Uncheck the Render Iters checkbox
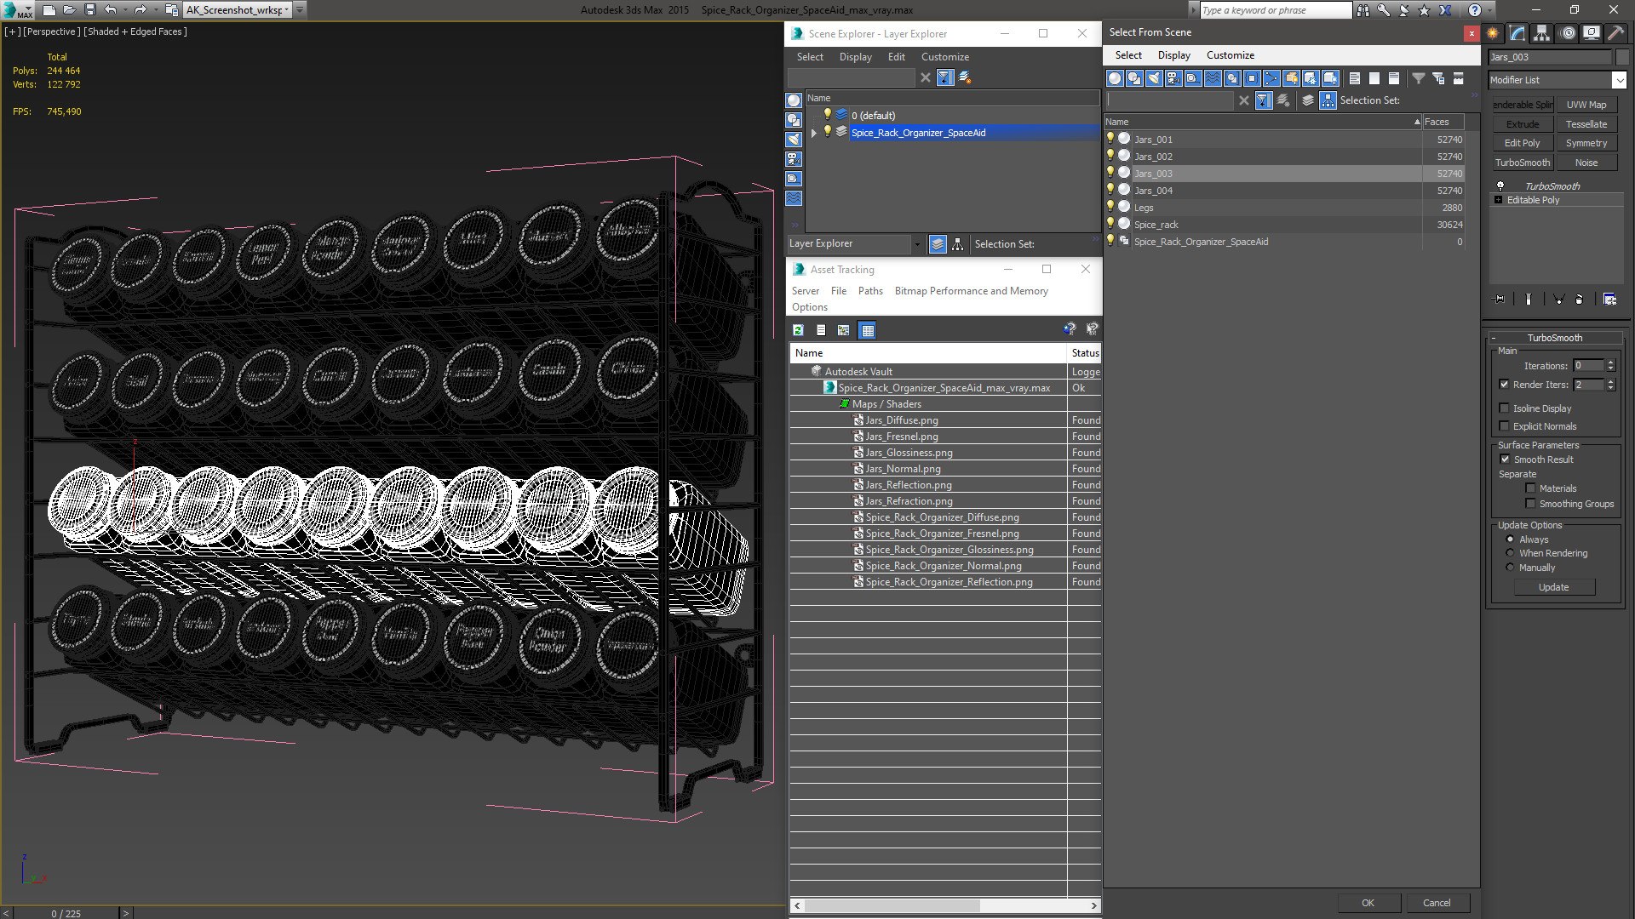This screenshot has width=1635, height=919. pyautogui.click(x=1504, y=385)
